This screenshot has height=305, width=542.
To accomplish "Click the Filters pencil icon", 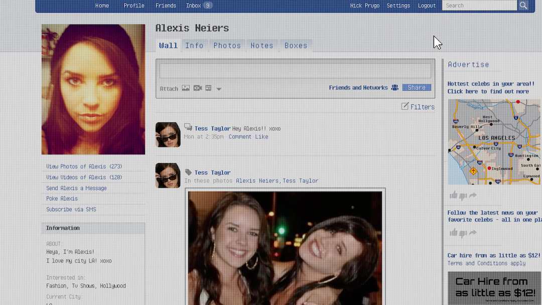I will pyautogui.click(x=405, y=106).
